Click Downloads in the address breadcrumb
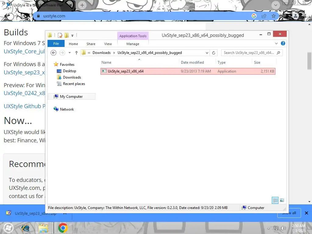 tap(101, 53)
